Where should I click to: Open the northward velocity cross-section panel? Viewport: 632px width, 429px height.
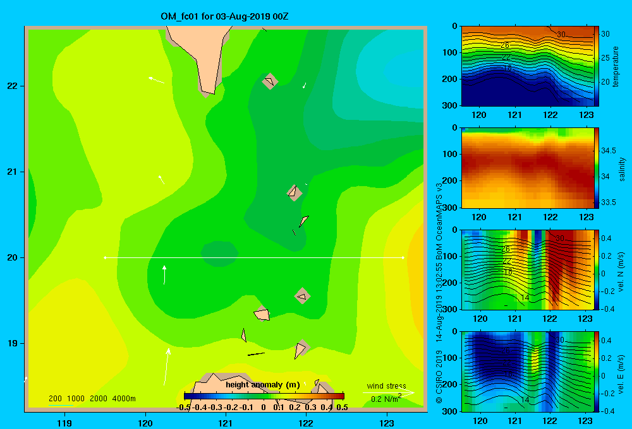pyautogui.click(x=527, y=269)
